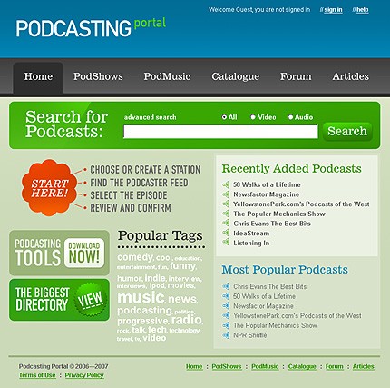The height and width of the screenshot is (388, 390).
Task: Click Download Now on Podcasting Tools banner
Action: coord(84,253)
